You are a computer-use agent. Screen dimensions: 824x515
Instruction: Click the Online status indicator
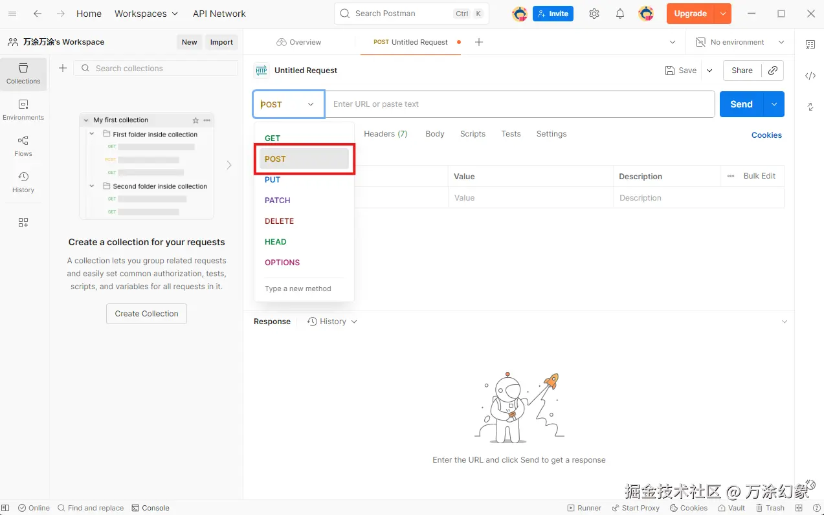tap(34, 508)
